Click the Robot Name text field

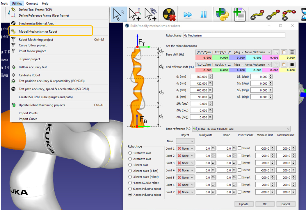click(x=234, y=36)
